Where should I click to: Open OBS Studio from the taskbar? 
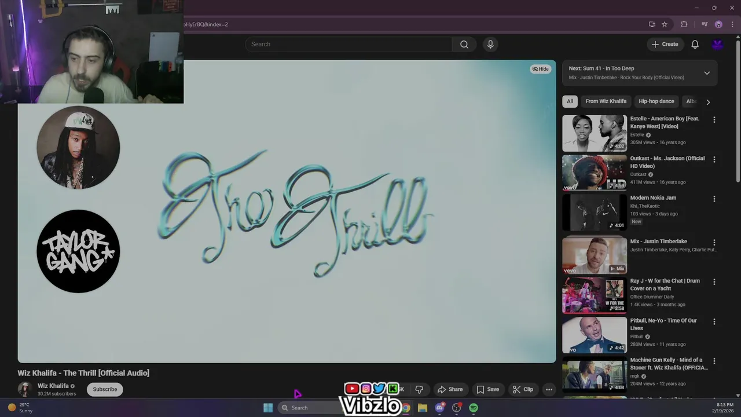[x=456, y=408]
